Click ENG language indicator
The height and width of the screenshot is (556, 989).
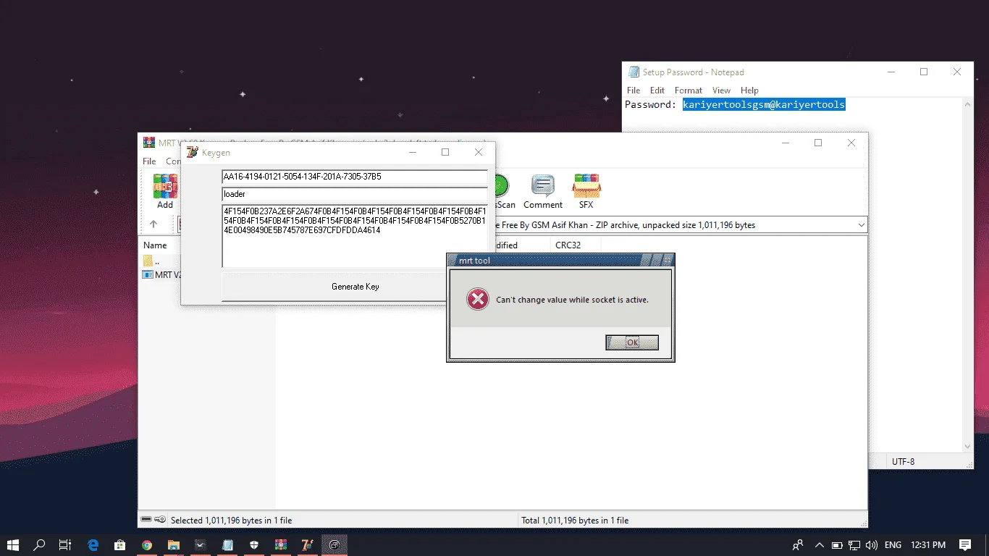(893, 544)
